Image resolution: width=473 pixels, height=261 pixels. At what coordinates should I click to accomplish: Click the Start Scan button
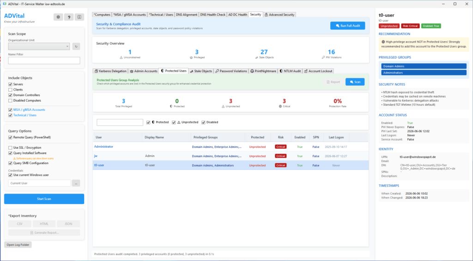coord(44,199)
